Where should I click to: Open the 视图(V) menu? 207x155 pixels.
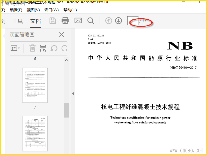click(33, 10)
